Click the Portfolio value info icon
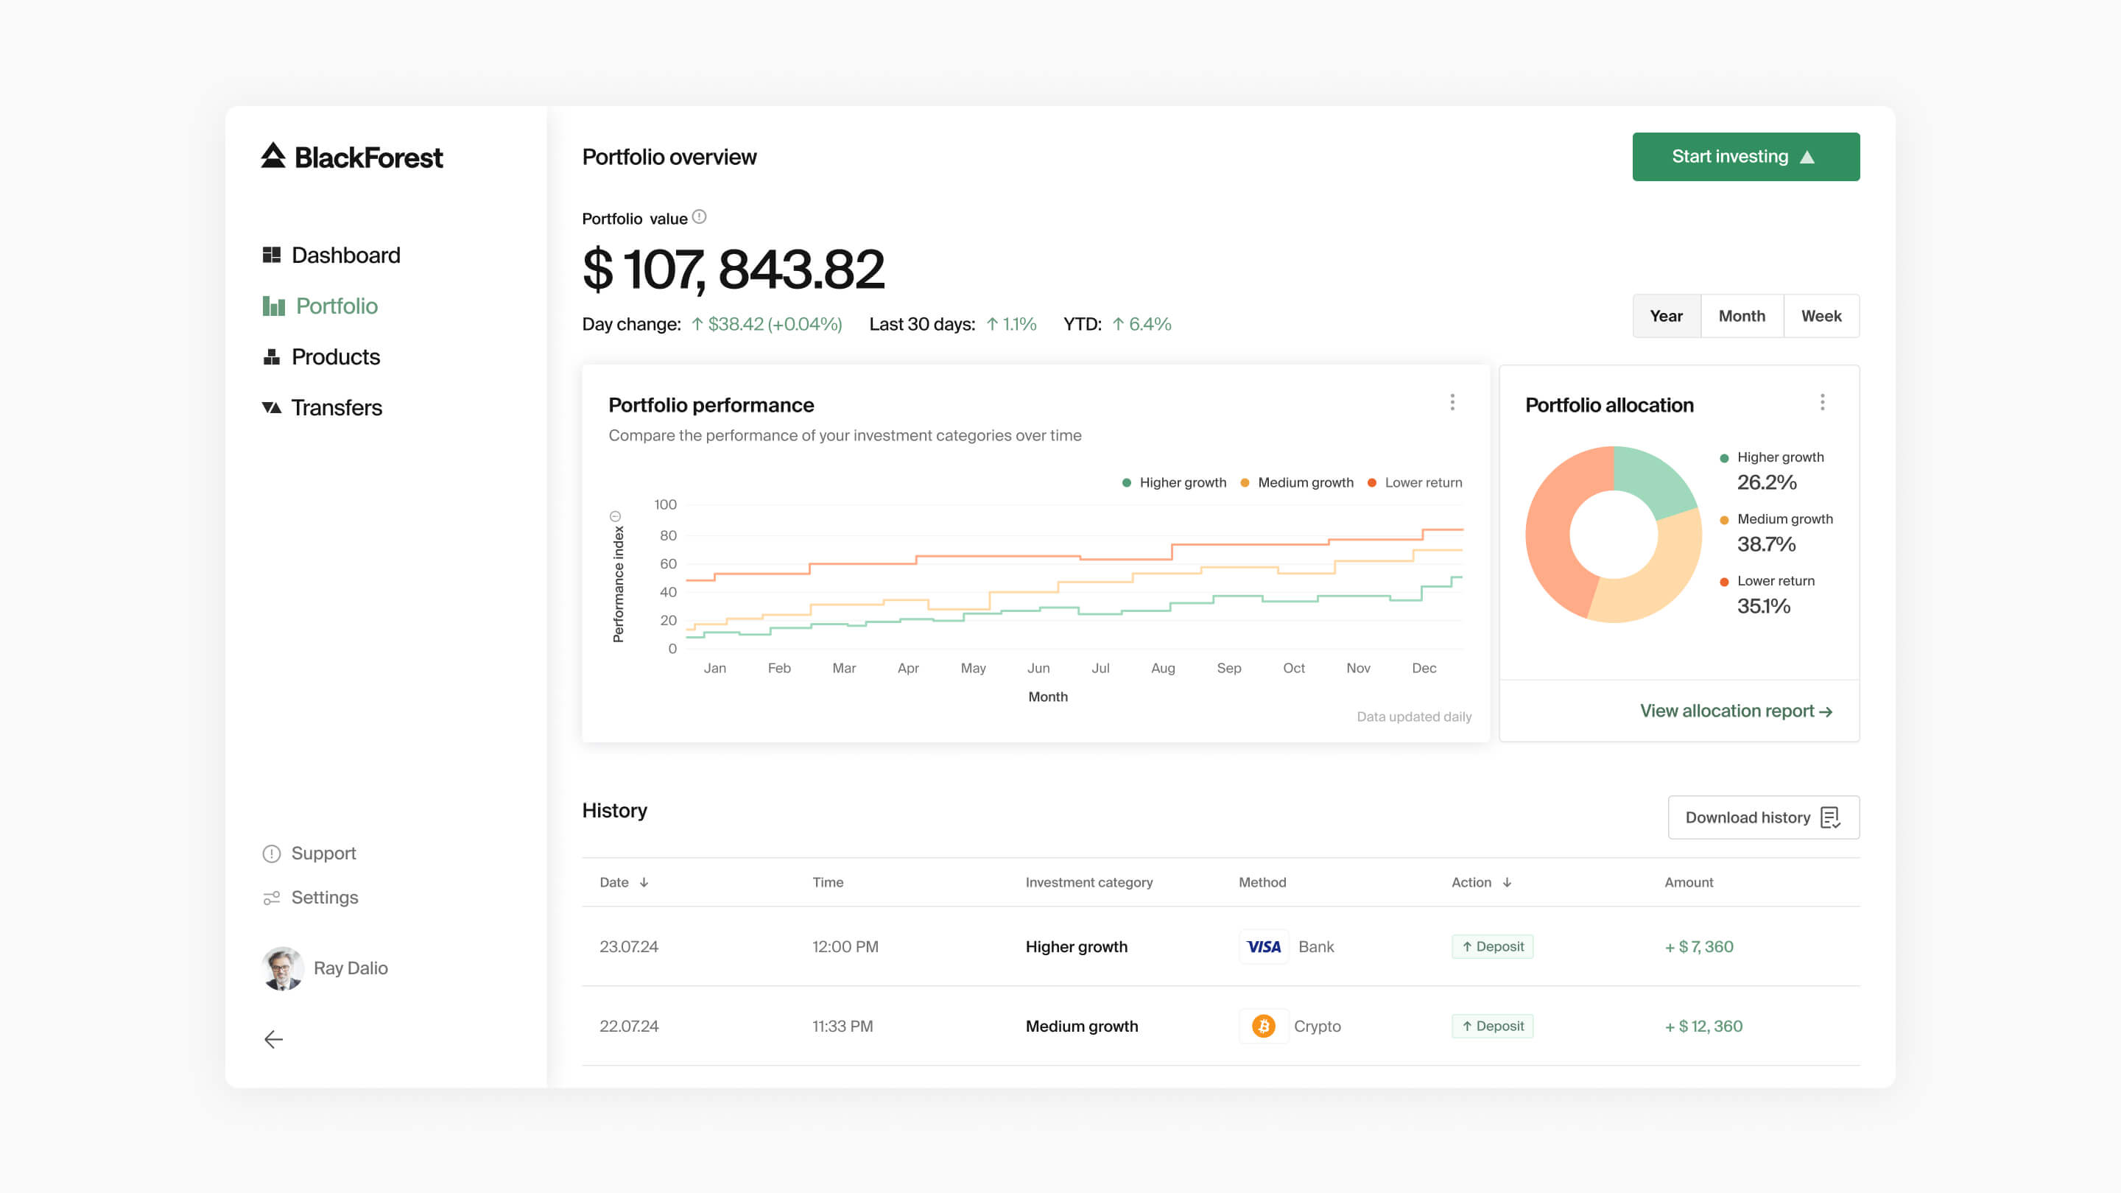2121x1193 pixels. click(699, 217)
